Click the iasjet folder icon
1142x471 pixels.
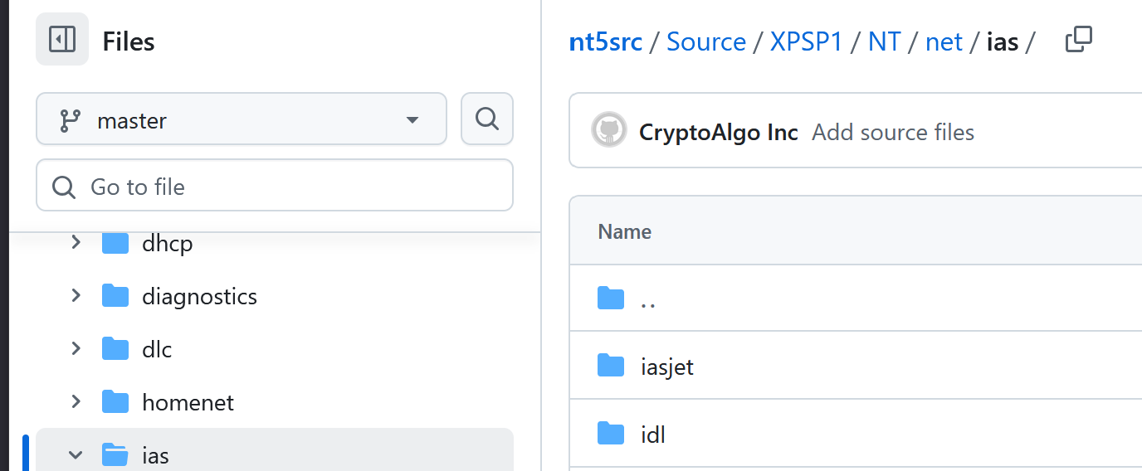point(611,365)
